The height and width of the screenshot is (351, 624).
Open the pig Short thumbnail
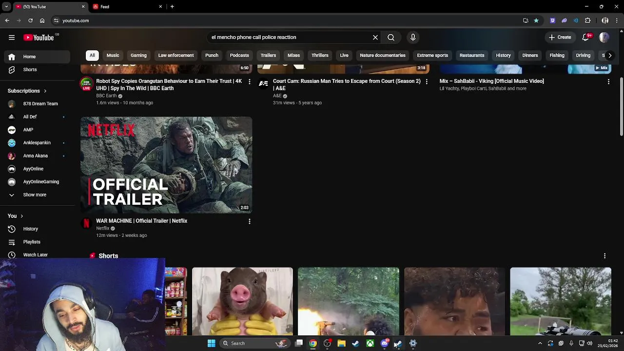click(x=242, y=301)
